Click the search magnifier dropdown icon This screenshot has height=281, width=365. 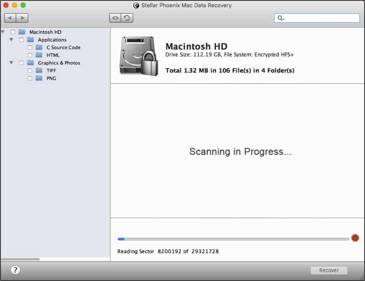pos(281,18)
